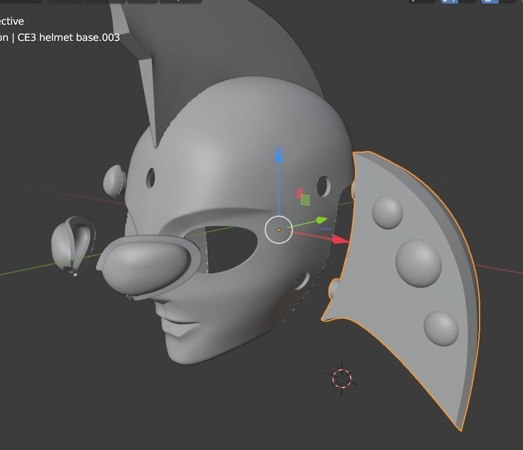
Task: Click the red-white 3D cursor
Action: tap(342, 379)
